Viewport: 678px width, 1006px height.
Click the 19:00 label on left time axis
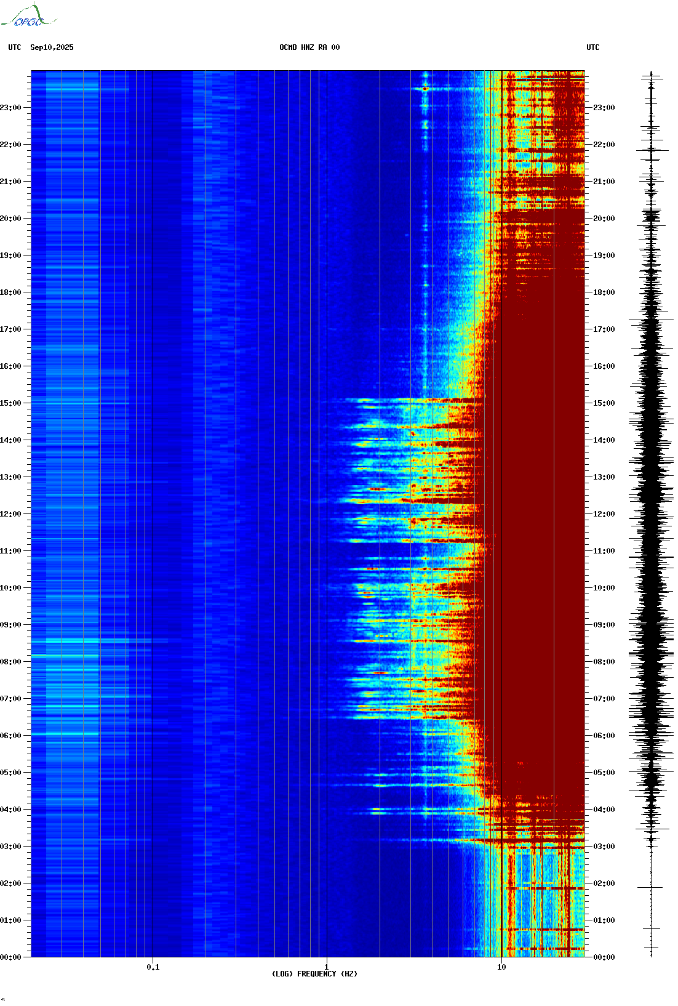coord(10,256)
